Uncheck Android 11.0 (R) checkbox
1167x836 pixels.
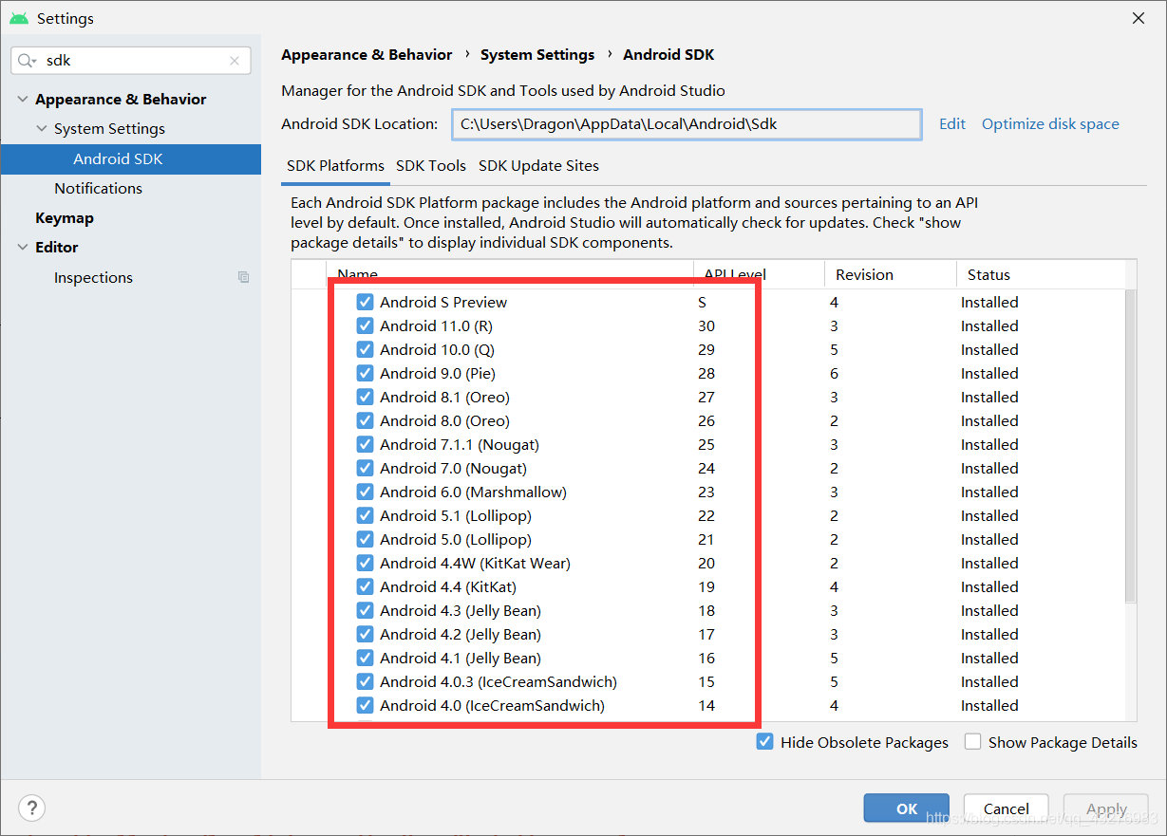[x=365, y=325]
